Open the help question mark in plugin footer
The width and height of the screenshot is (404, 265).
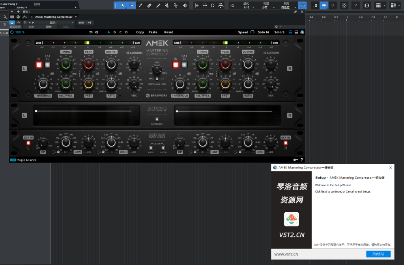pyautogui.click(x=302, y=160)
